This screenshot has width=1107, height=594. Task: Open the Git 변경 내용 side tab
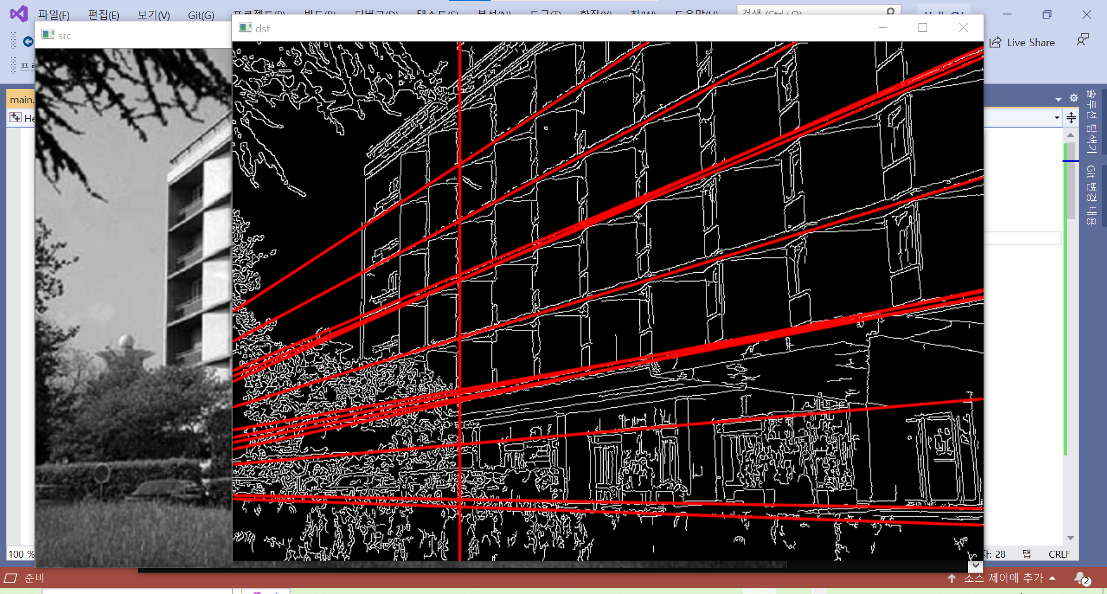point(1091,195)
